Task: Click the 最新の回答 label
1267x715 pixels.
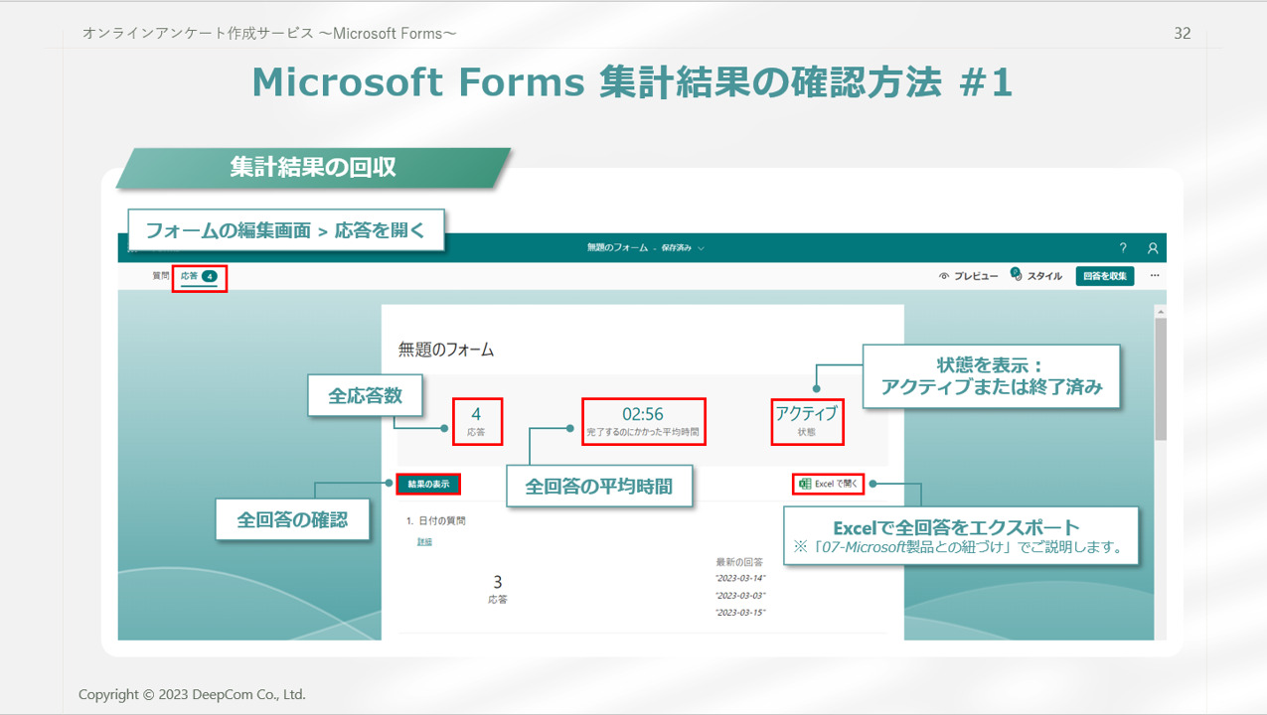Action: [x=738, y=562]
